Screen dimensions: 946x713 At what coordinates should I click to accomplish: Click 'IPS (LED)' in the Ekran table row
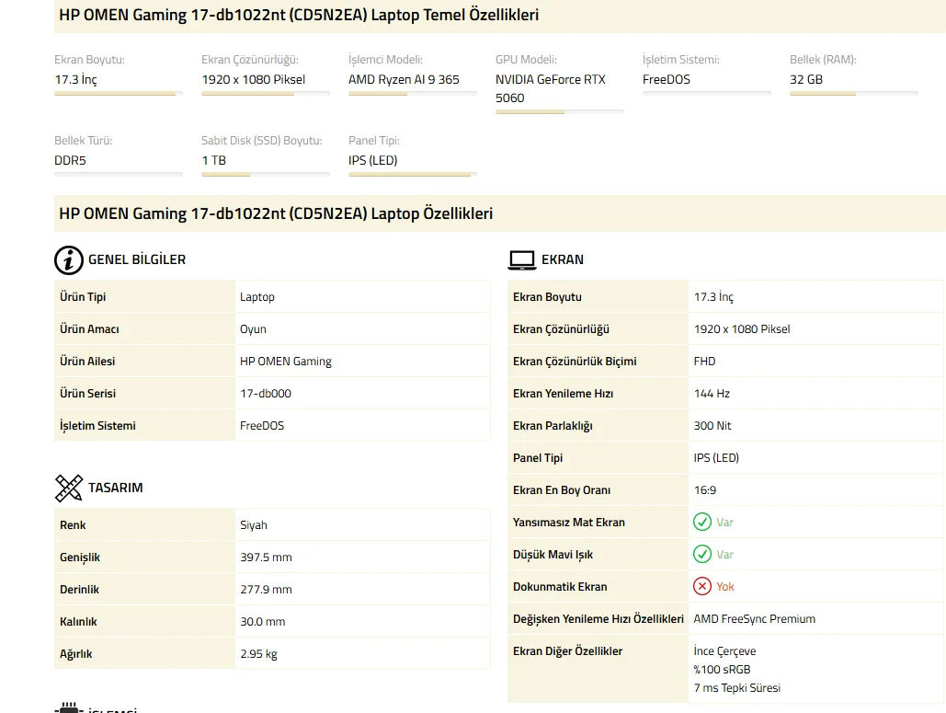coord(716,458)
